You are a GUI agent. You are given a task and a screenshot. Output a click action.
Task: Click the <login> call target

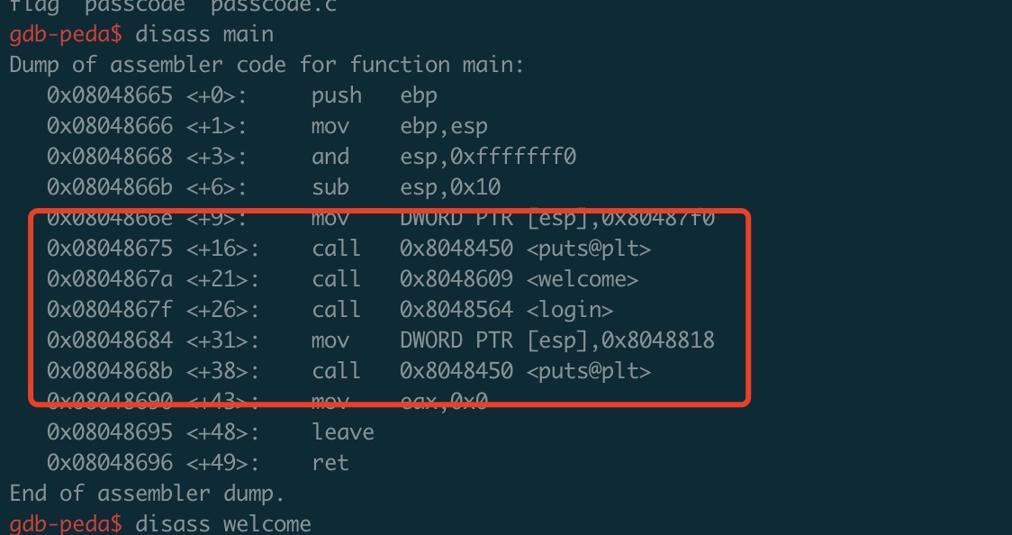[569, 310]
